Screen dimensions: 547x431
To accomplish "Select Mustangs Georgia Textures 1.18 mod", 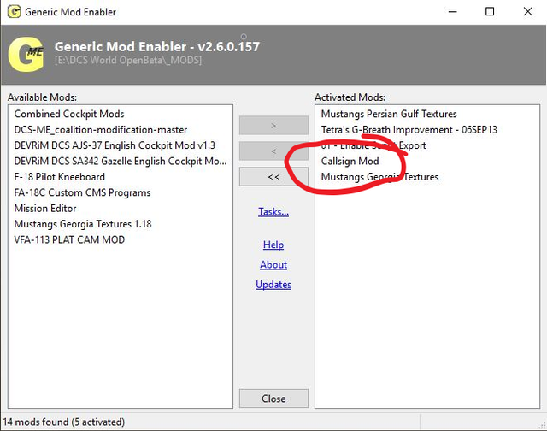I will (83, 224).
